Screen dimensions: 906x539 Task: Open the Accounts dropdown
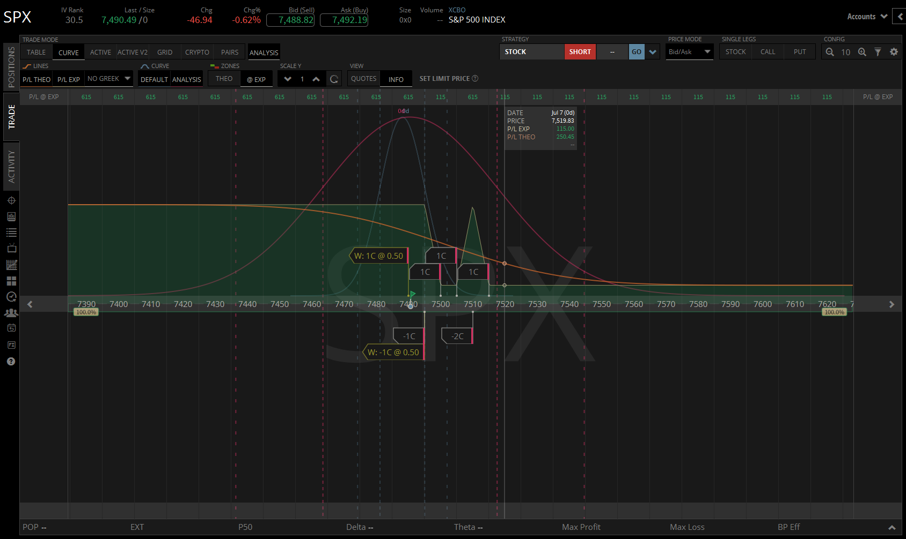tap(867, 17)
